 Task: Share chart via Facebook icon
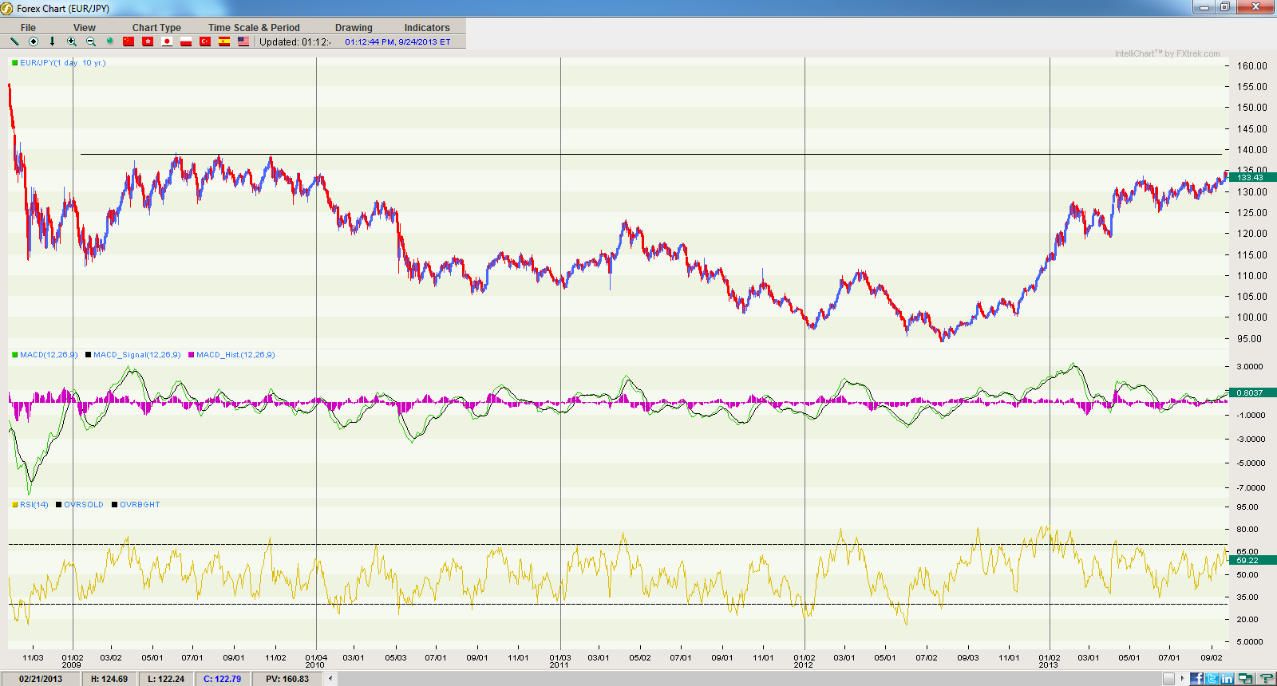(x=1197, y=679)
